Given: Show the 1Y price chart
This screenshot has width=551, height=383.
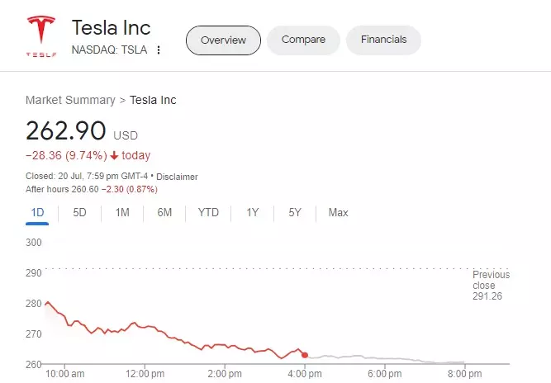Looking at the screenshot, I should (252, 213).
